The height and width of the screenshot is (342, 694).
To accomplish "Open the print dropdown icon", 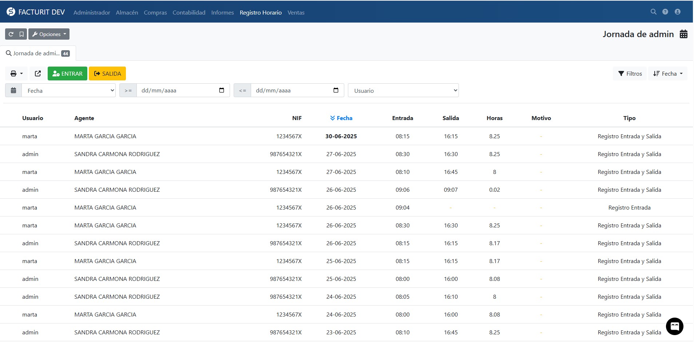I will [16, 73].
